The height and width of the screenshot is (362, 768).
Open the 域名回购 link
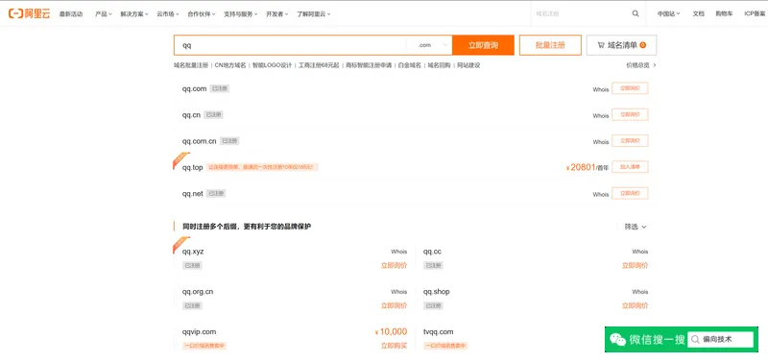[439, 65]
